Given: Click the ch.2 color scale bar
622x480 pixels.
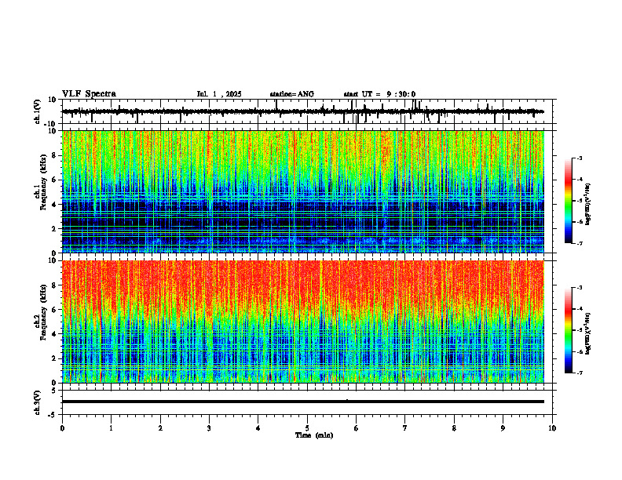Looking at the screenshot, I should coord(569,330).
